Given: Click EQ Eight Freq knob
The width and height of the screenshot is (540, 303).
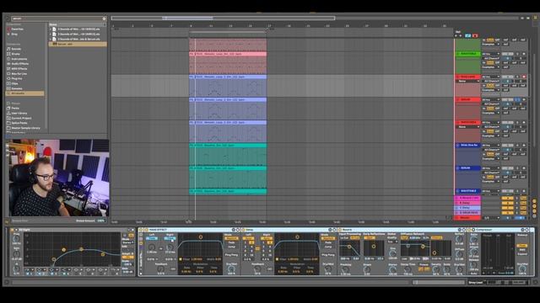Looking at the screenshot, I should (x=16, y=239).
